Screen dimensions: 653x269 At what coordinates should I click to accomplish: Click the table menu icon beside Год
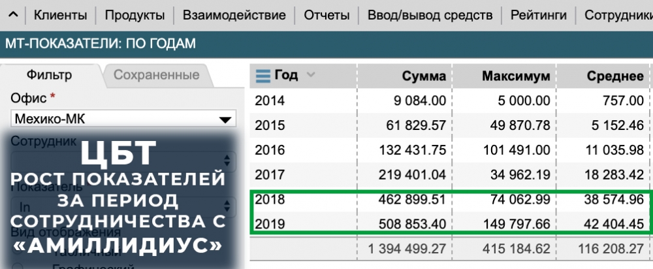point(263,76)
